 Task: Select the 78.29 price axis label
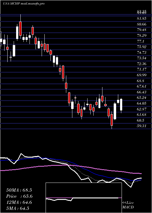click(x=141, y=36)
